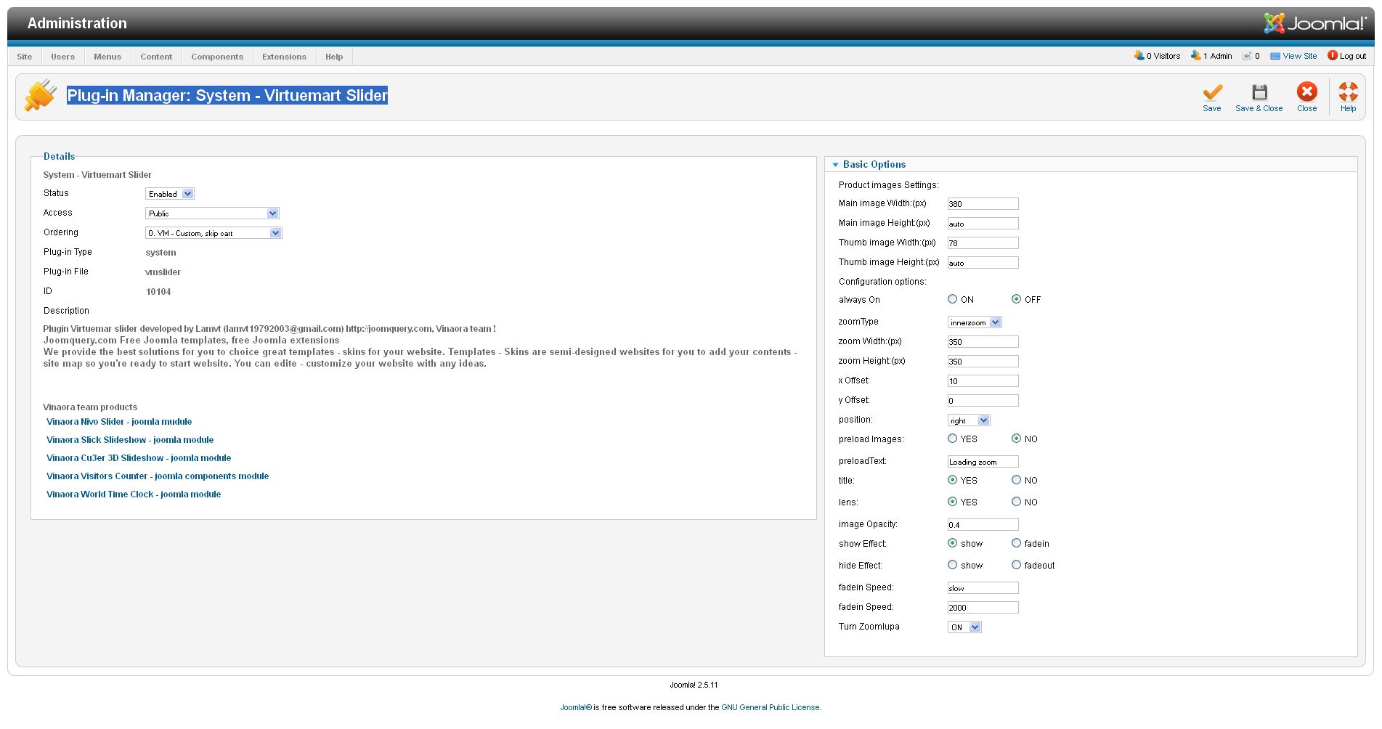This screenshot has height=729, width=1382.
Task: Click the plug-in manager plug icon
Action: point(41,95)
